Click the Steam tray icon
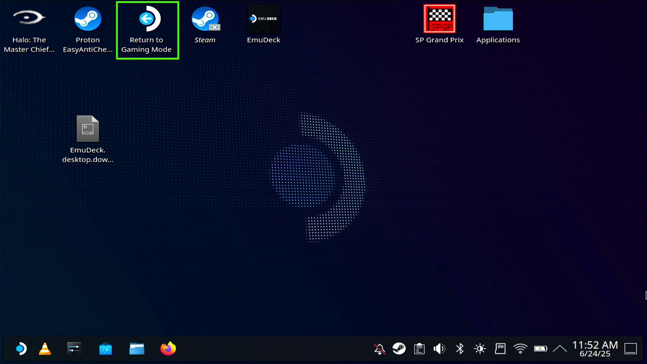 tap(399, 348)
